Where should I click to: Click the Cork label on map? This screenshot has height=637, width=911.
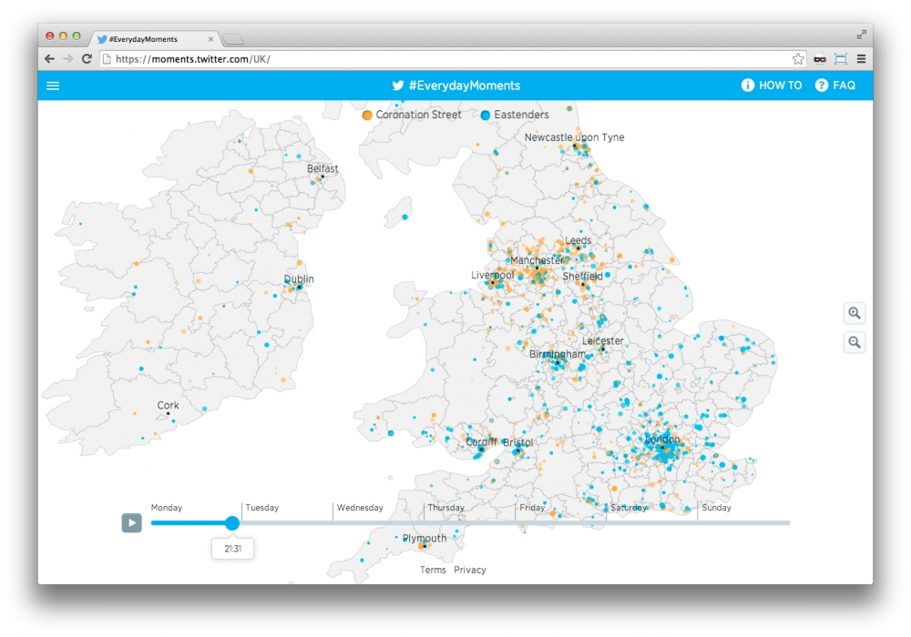click(168, 405)
